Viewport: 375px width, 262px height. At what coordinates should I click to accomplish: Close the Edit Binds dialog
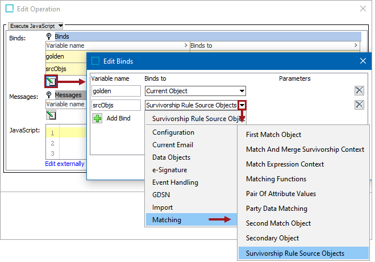pos(363,60)
